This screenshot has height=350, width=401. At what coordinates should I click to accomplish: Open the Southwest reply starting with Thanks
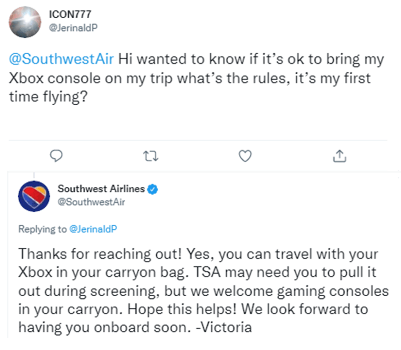(x=204, y=291)
